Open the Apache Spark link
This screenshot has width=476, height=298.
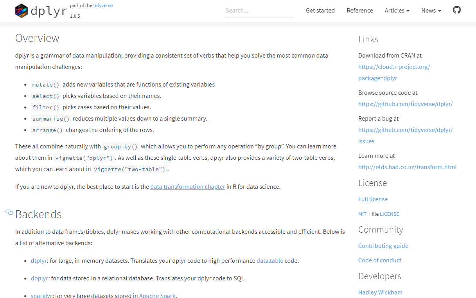[x=157, y=296]
